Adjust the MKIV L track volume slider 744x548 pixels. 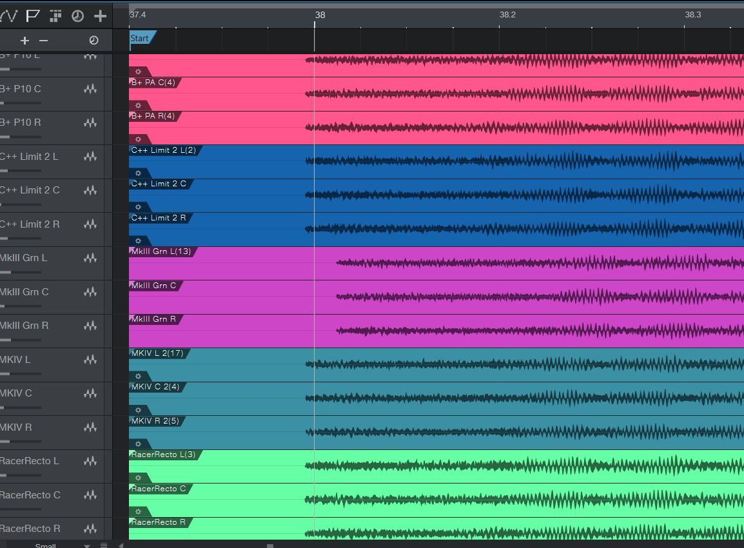click(21, 374)
